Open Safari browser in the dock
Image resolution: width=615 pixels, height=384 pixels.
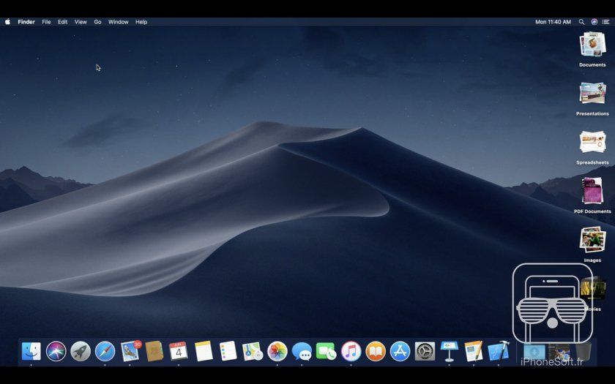[105, 352]
